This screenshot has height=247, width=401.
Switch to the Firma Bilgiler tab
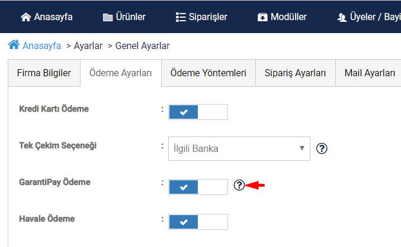[44, 73]
